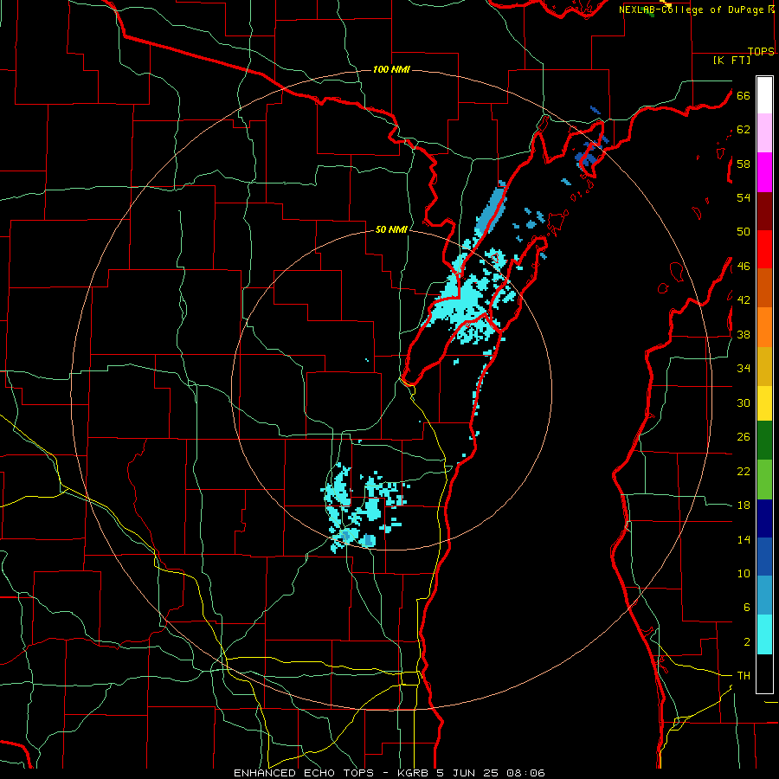Click legend value "30"

pyautogui.click(x=744, y=402)
